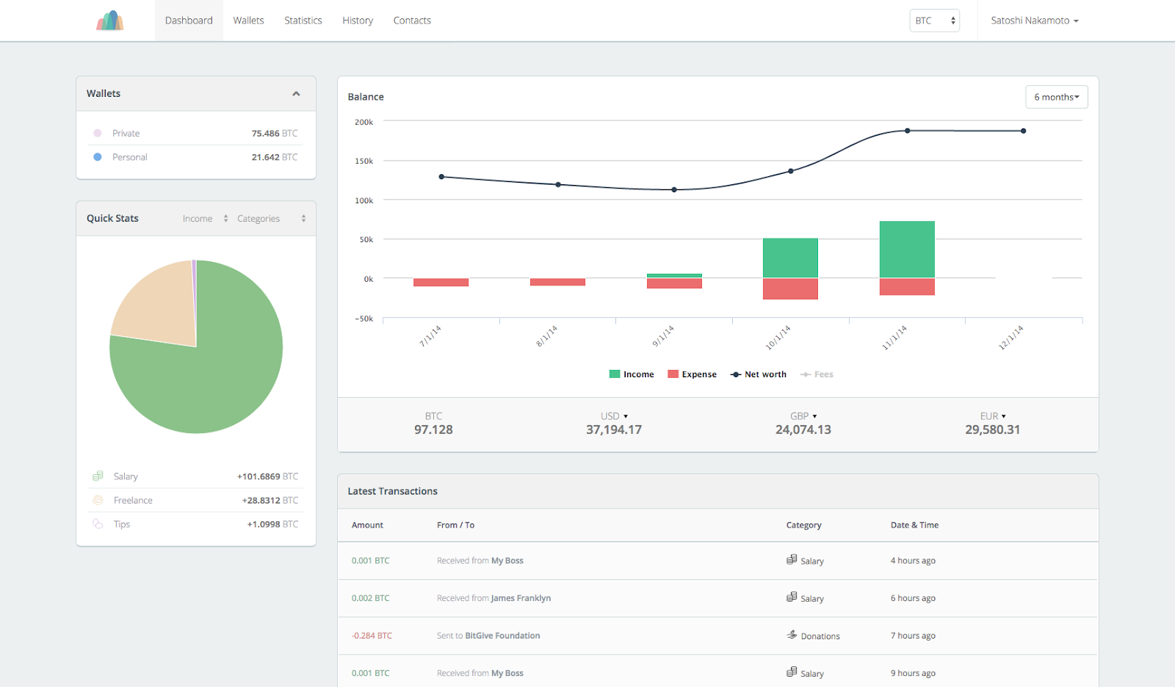Click the Private wallet color dot
Image resolution: width=1175 pixels, height=687 pixels.
pyautogui.click(x=98, y=133)
